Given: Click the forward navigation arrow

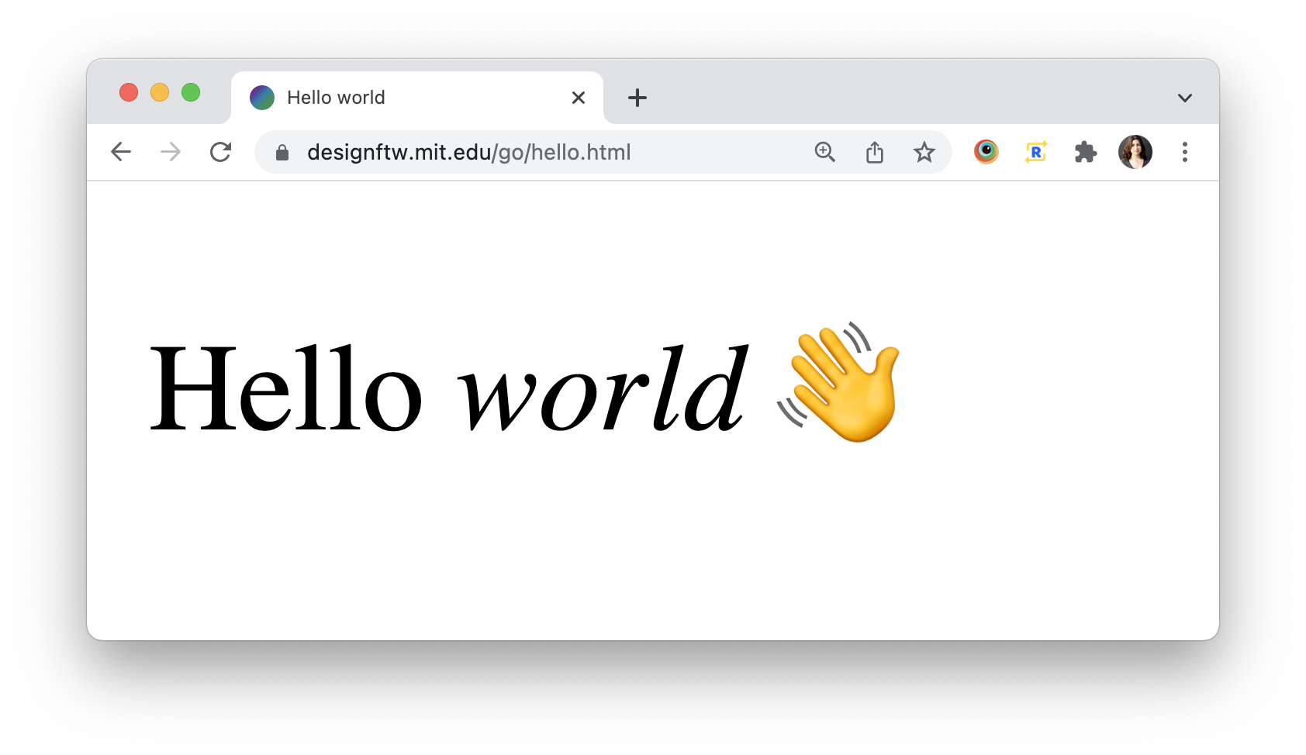Looking at the screenshot, I should (171, 152).
